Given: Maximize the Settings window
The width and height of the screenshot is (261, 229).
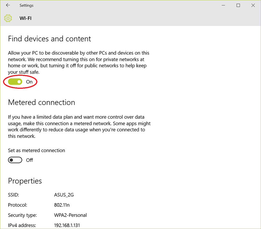Looking at the screenshot, I should click(238, 5).
